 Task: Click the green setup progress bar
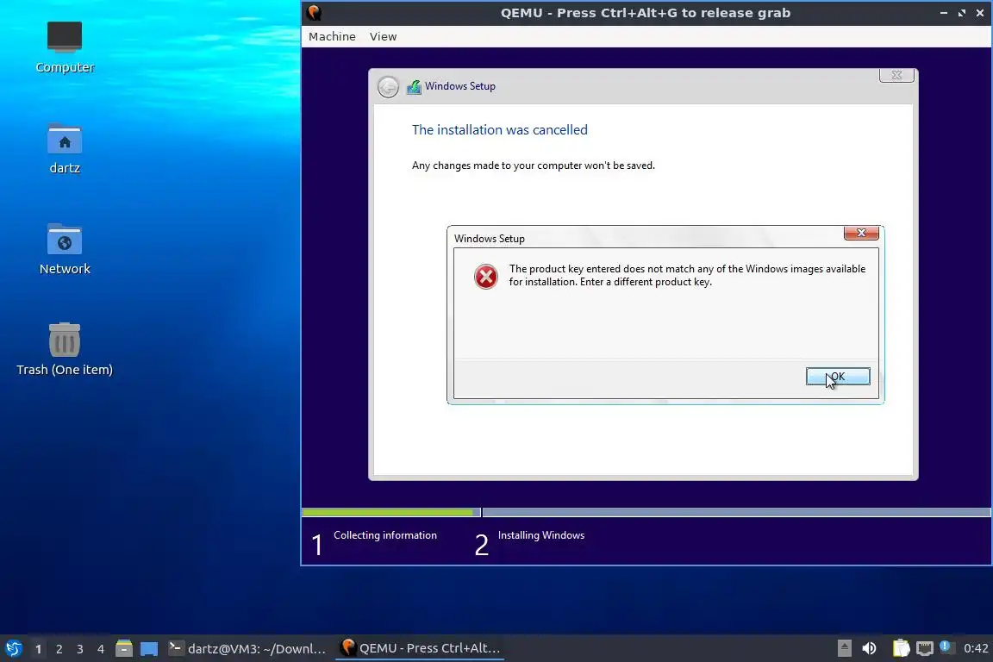(388, 512)
